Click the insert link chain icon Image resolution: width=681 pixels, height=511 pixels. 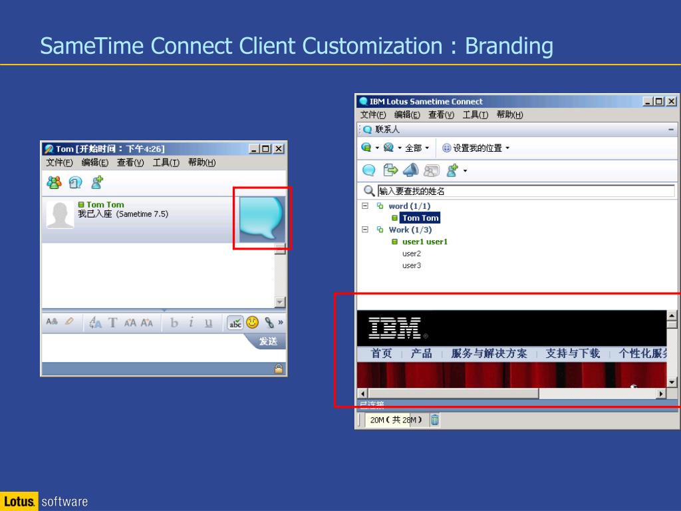pyautogui.click(x=269, y=323)
